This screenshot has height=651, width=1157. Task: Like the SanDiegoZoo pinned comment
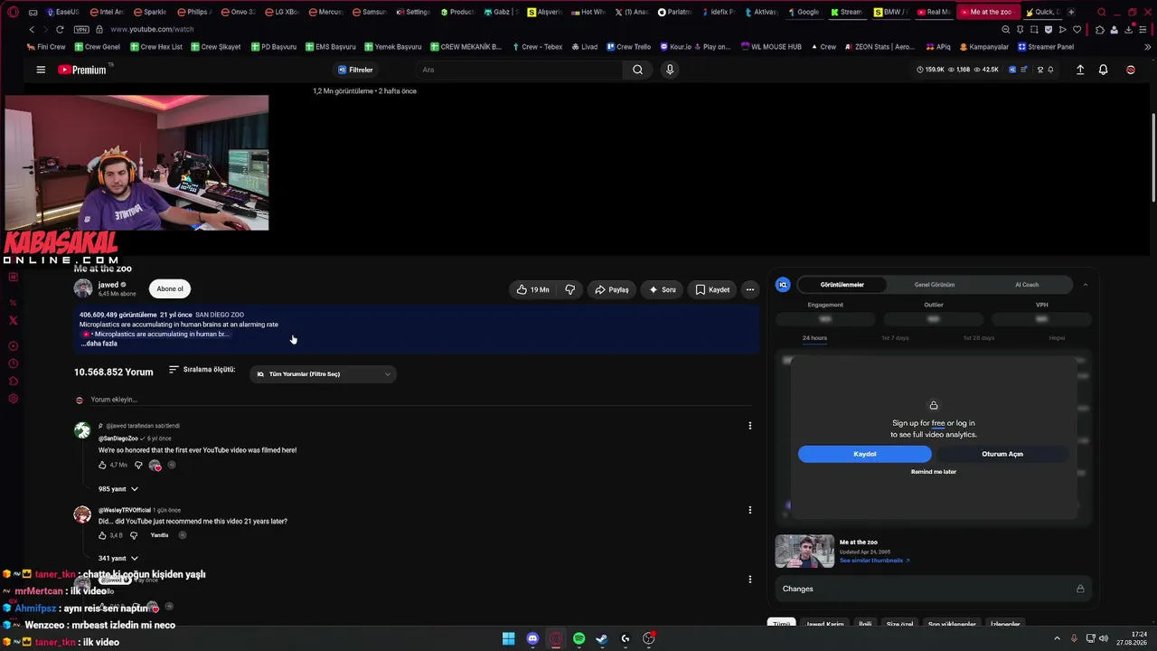click(x=102, y=465)
